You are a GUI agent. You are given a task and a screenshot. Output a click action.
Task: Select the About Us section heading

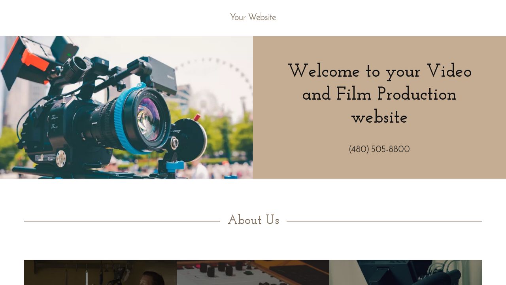click(x=253, y=220)
